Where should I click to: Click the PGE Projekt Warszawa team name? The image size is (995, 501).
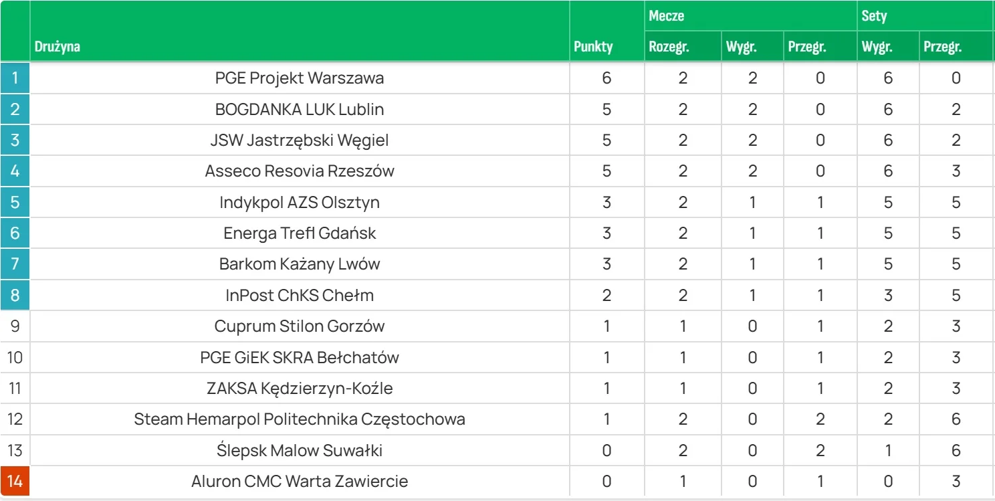(300, 78)
